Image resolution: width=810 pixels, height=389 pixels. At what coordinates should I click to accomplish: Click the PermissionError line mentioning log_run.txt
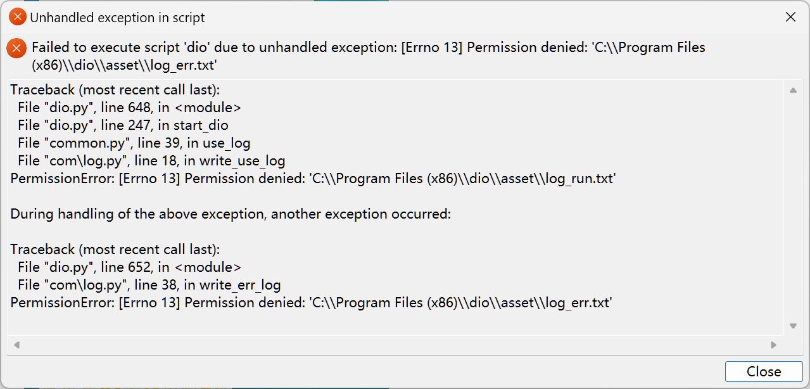click(313, 179)
